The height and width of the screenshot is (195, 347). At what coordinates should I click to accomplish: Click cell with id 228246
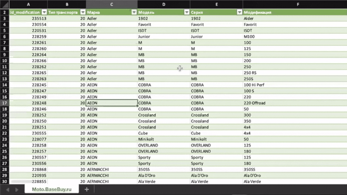(x=28, y=109)
